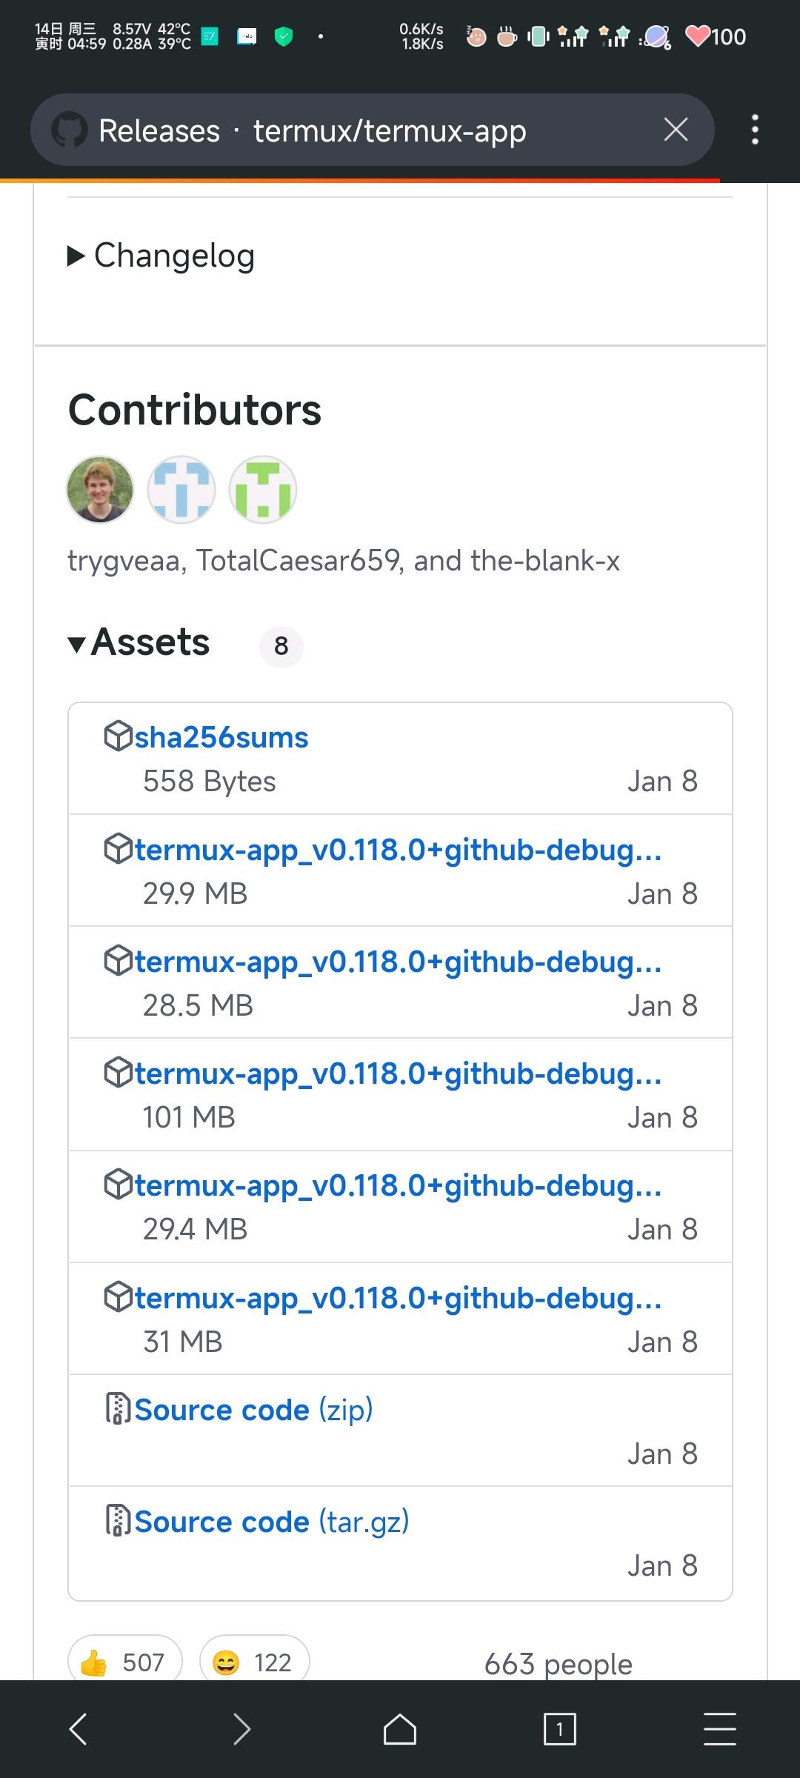Open trygveaa contributor avatar photo
Viewport: 800px width, 1778px height.
point(100,490)
